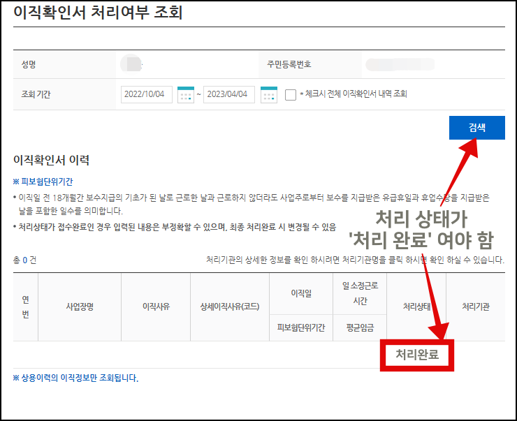
Task: Edit the end date field 2023/04/04
Action: click(x=229, y=94)
